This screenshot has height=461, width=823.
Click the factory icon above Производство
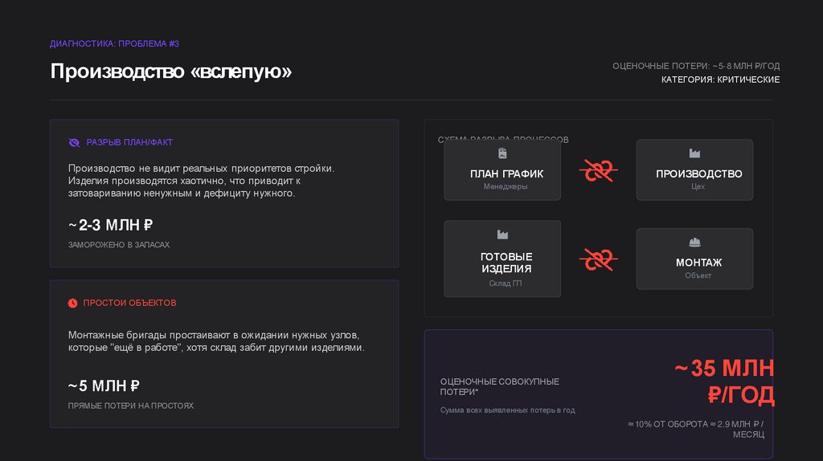pos(694,153)
